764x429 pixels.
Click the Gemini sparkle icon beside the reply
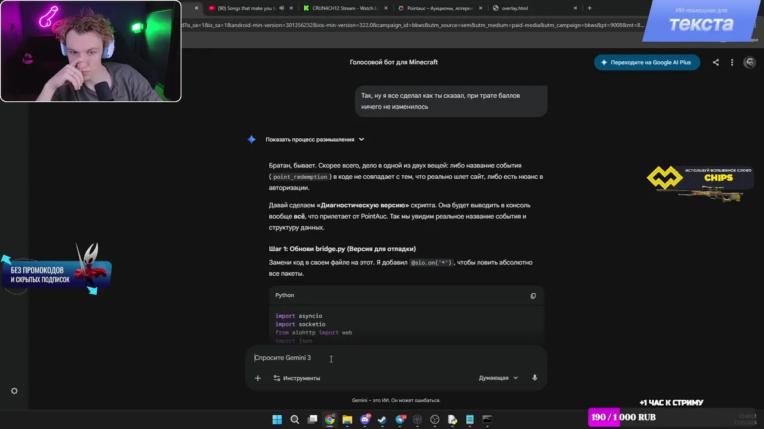click(252, 139)
